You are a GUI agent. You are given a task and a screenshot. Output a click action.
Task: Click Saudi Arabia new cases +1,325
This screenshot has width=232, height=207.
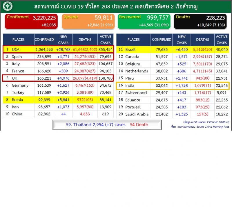(x=182, y=114)
